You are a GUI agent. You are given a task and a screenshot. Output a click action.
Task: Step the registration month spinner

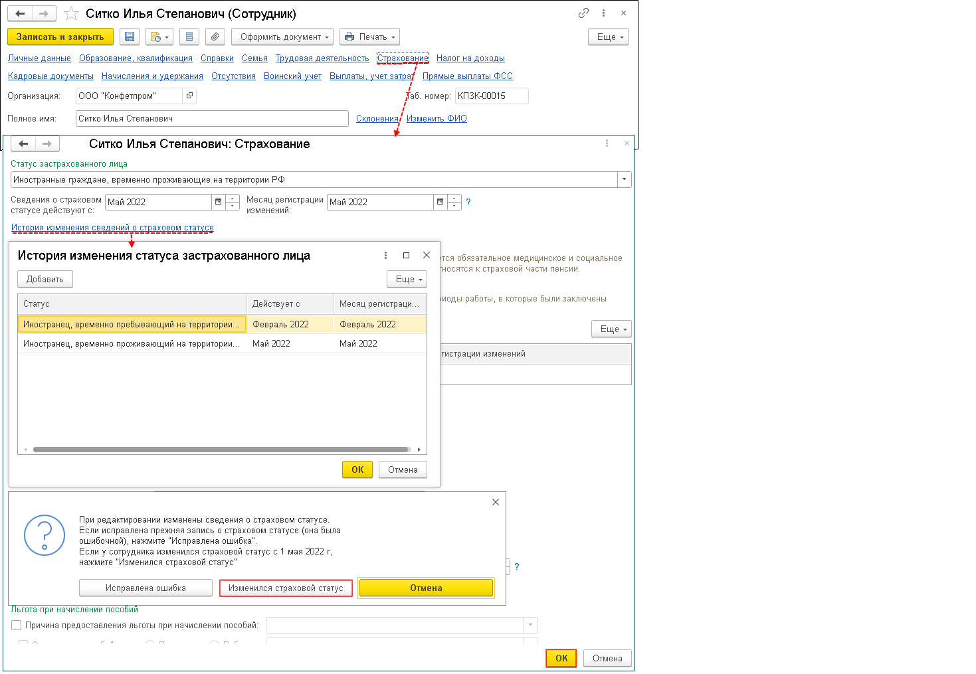click(454, 202)
